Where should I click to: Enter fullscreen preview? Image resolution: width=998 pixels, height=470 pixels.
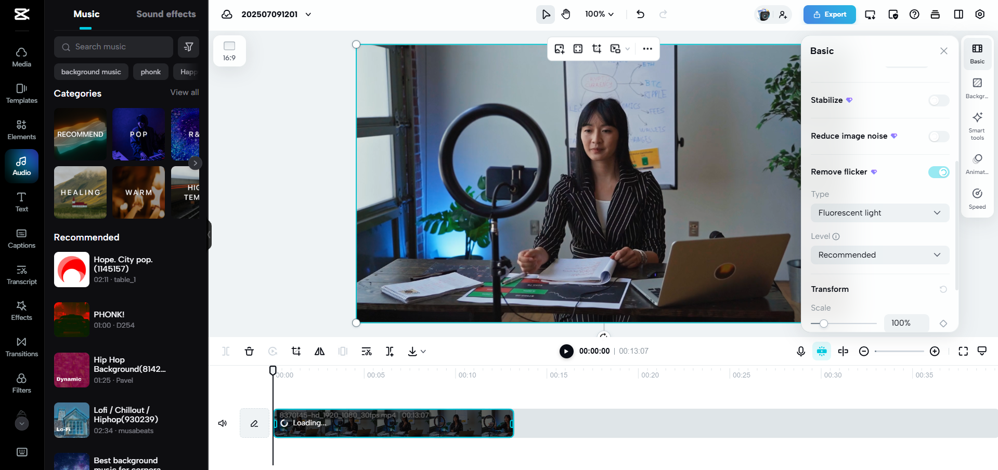[963, 352]
